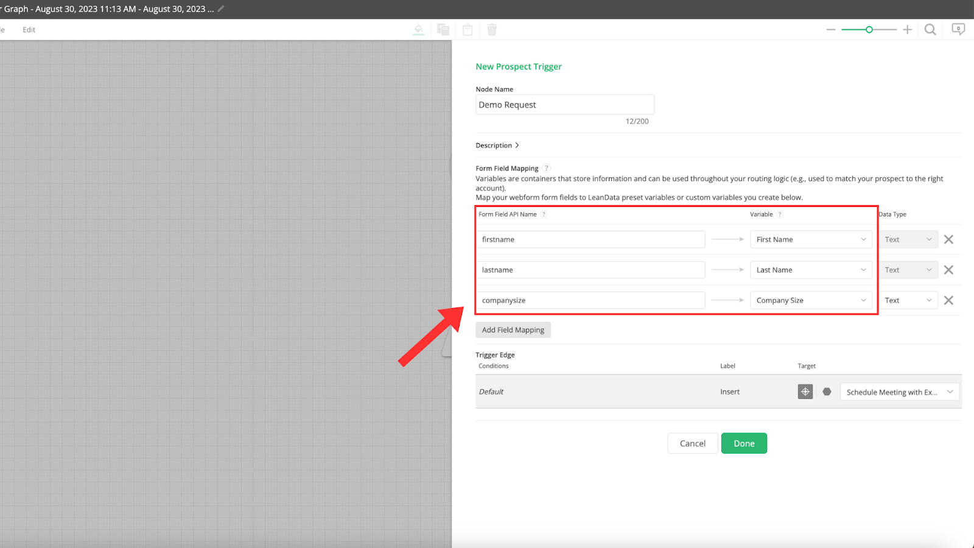The image size is (974, 548).
Task: Click the Add Field Mapping button
Action: click(x=513, y=329)
